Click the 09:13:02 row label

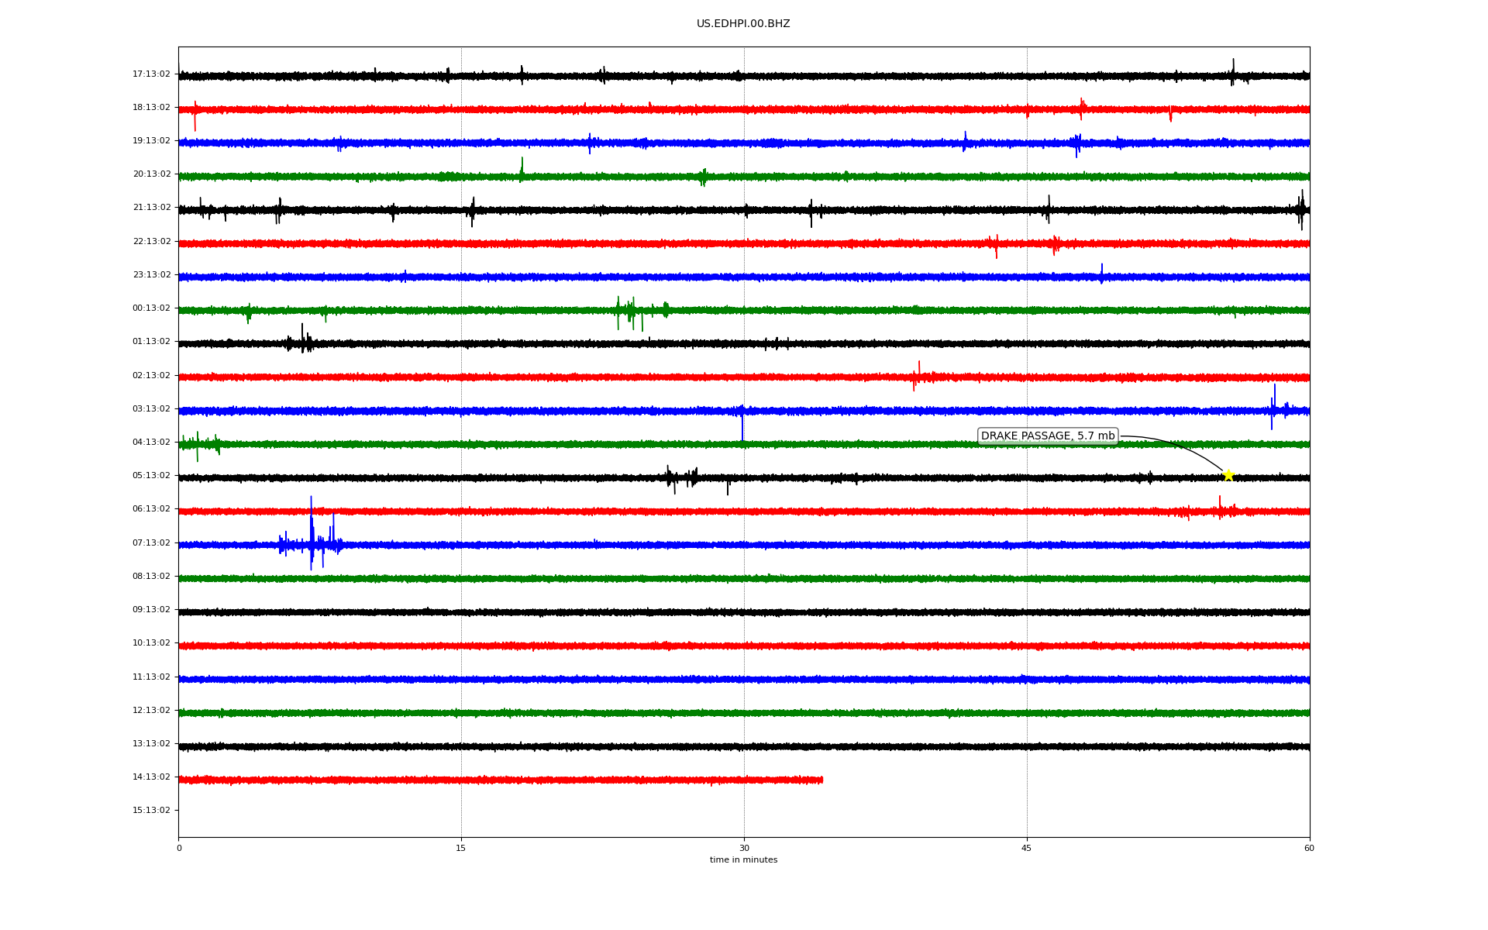(151, 610)
